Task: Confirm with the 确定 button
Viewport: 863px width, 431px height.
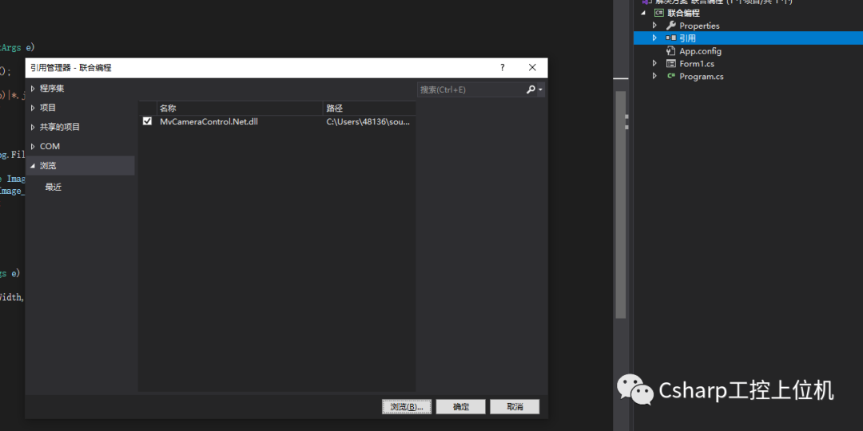Action: [x=461, y=407]
